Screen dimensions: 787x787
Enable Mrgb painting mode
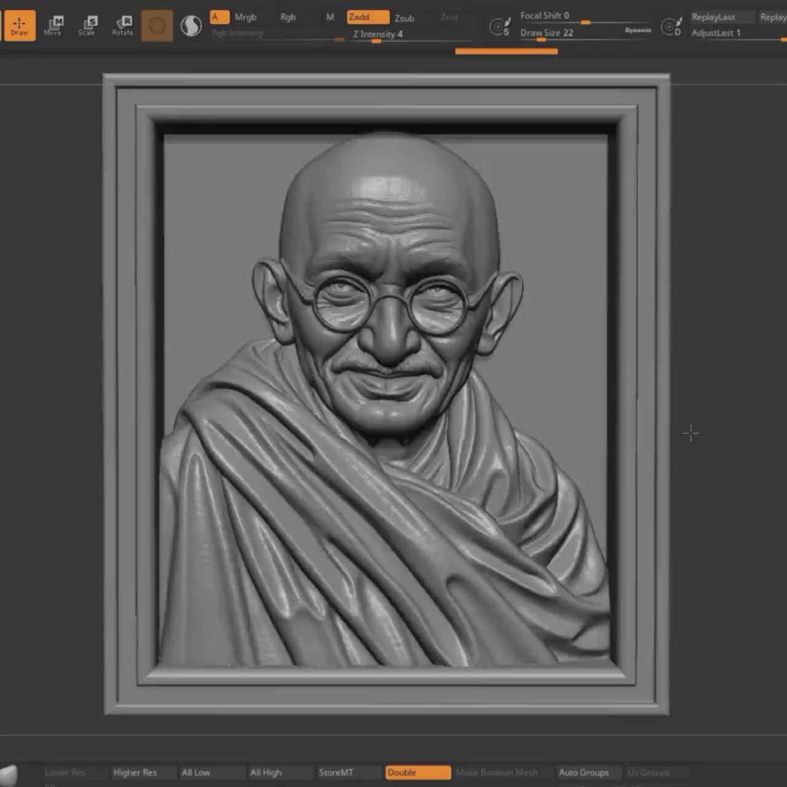point(245,17)
